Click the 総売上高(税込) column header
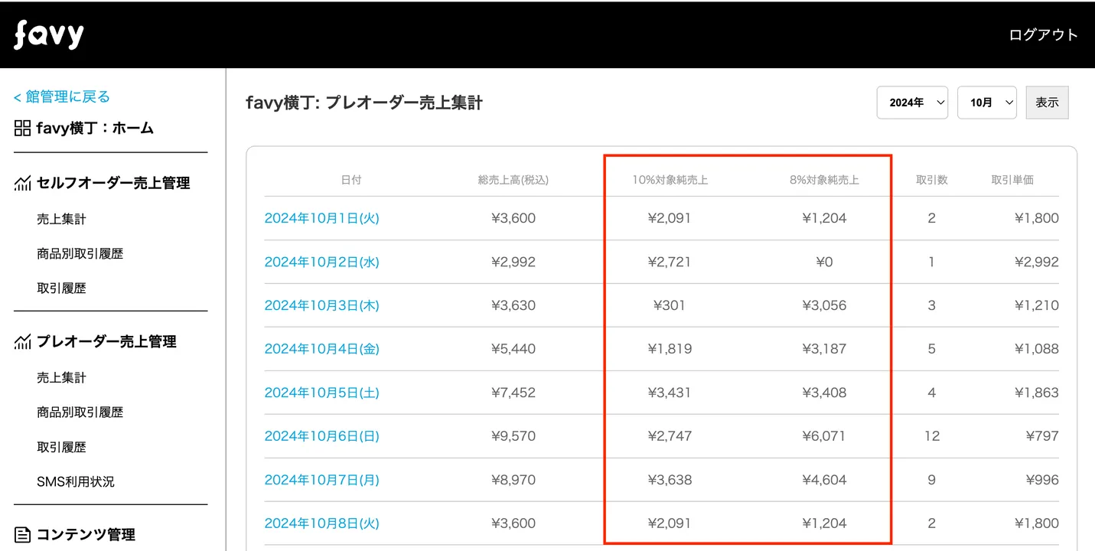 pos(513,180)
